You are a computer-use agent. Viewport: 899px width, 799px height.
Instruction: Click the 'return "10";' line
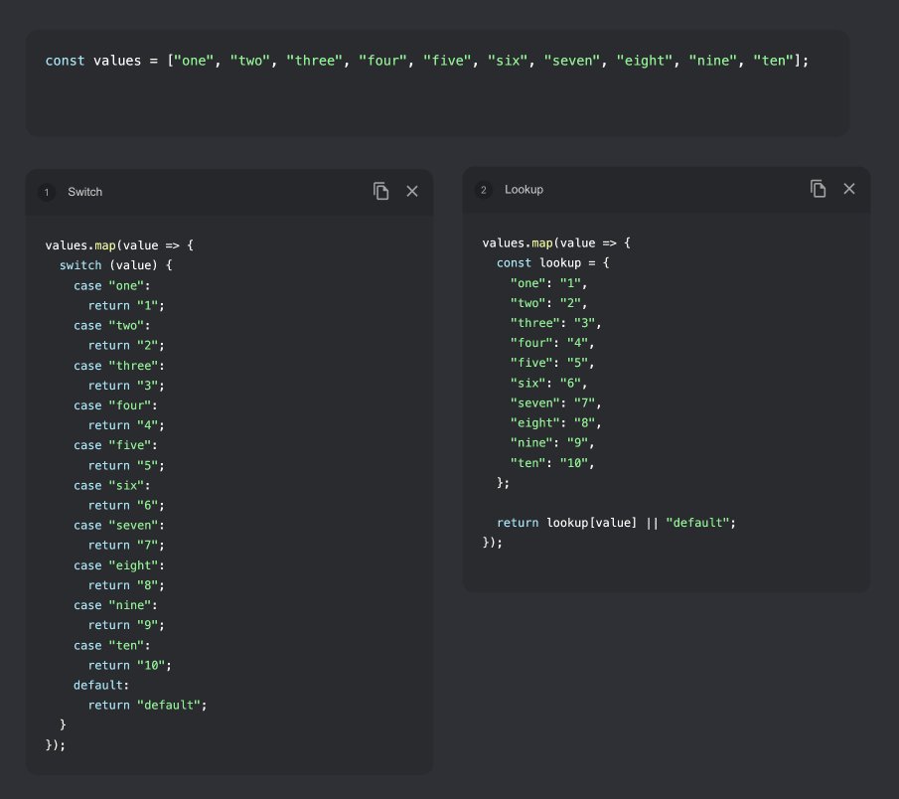[129, 665]
